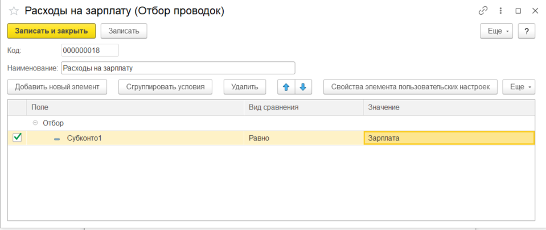Screen dimensions: 546x230
Task: Uncheck the Субконто1 filter checkbox
Action: (x=17, y=137)
